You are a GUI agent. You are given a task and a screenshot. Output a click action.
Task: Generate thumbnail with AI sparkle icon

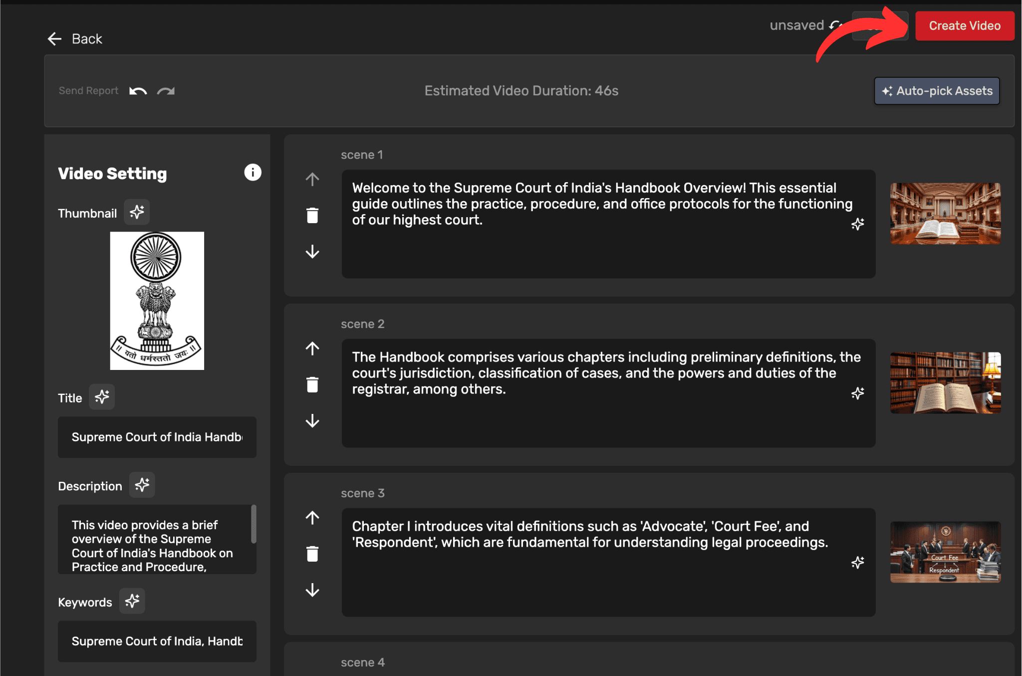[137, 212]
